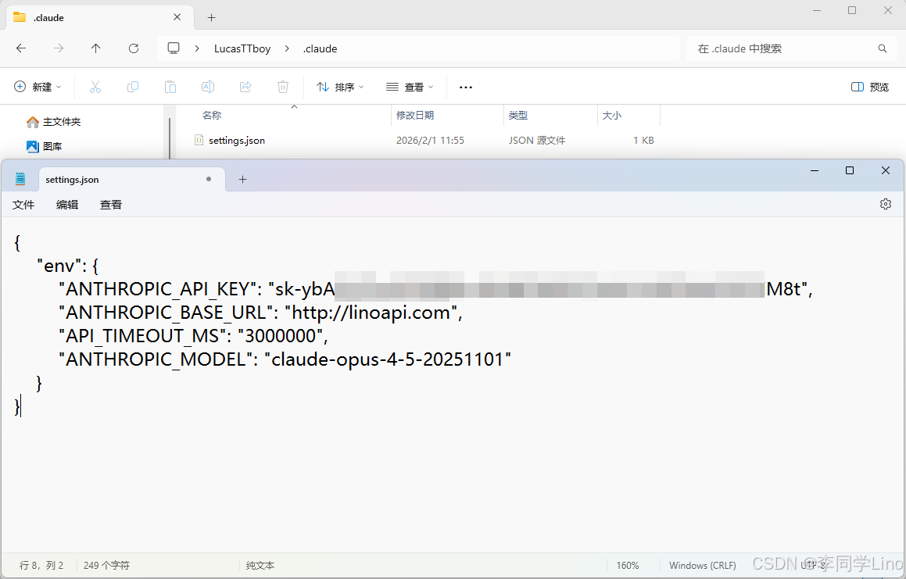Click the "env" line in editor
906x579 pixels.
(67, 266)
